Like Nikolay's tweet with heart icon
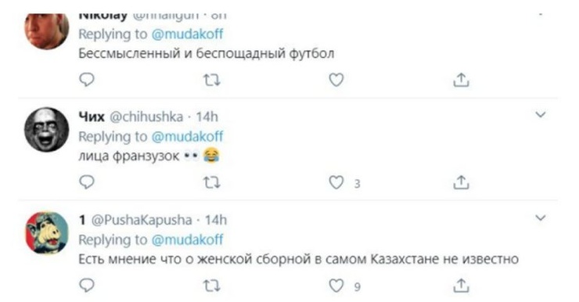The width and height of the screenshot is (579, 302). pos(336,80)
